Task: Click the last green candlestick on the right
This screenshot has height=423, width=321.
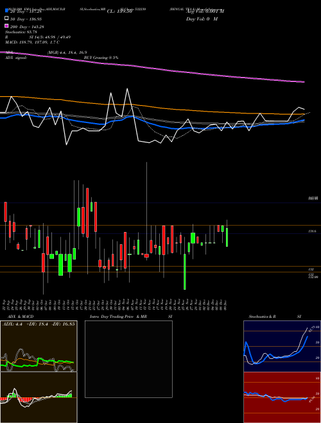Action: coord(227,237)
